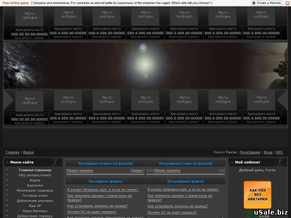Open Добавление рекламы menu item
Image resolution: width=291 pixels, height=218 pixels.
35,201
